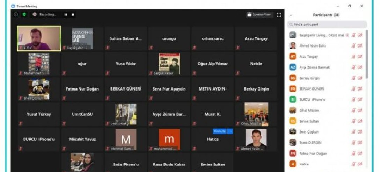380x172 pixels.
Task: Toggle microphone icon for Arzu Turgay in list
Action: pos(353,57)
